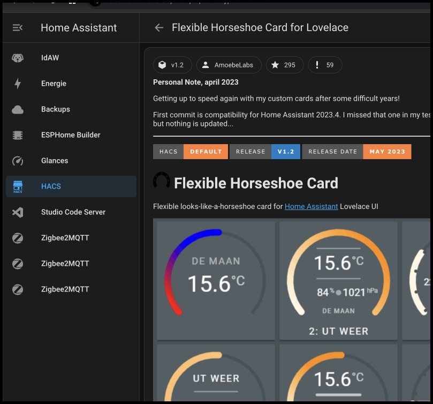The image size is (433, 404).
Task: Click the Studio Code Server icon
Action: [x=18, y=212]
